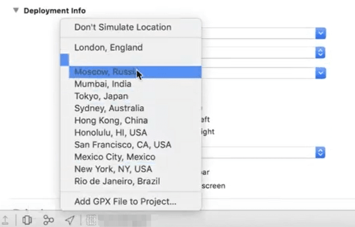Select Tokyo, Japan in the menu
The width and height of the screenshot is (355, 227).
(131, 96)
